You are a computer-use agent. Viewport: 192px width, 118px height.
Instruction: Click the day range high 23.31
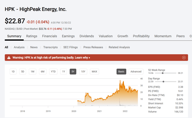(180, 82)
